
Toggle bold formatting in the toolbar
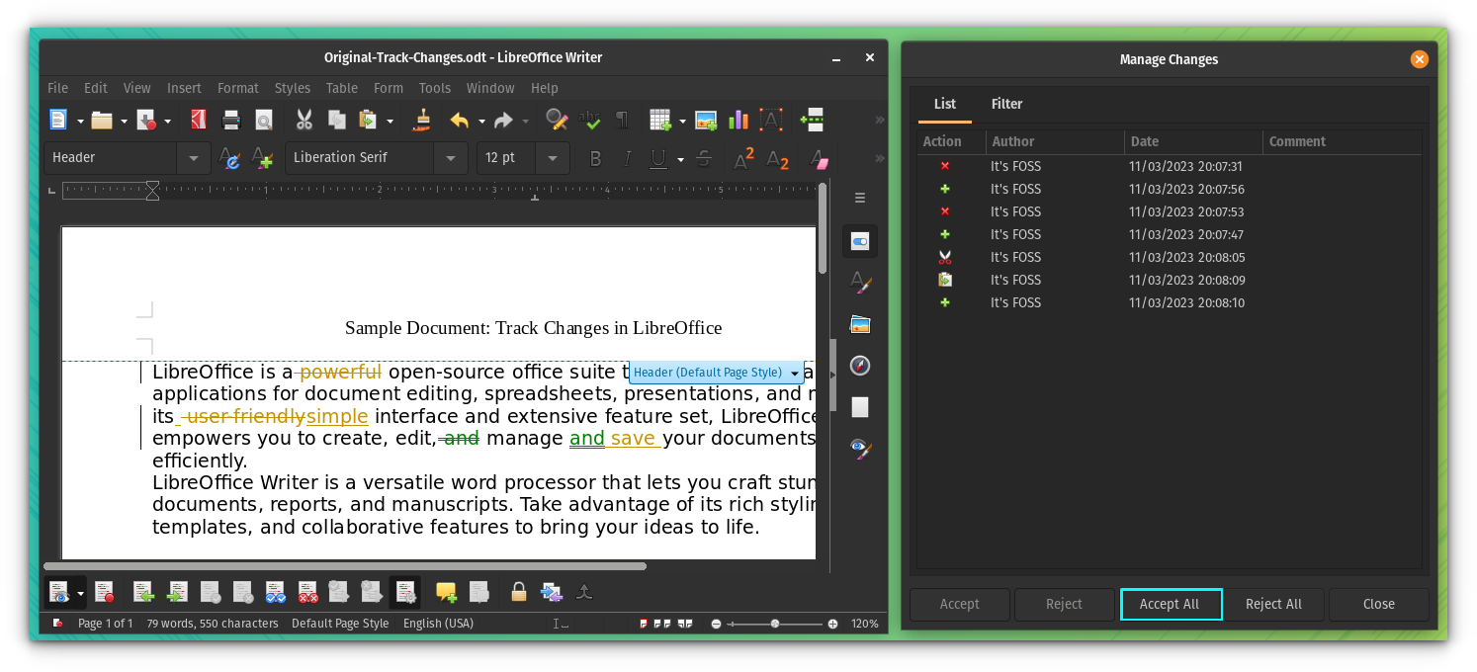[x=595, y=158]
